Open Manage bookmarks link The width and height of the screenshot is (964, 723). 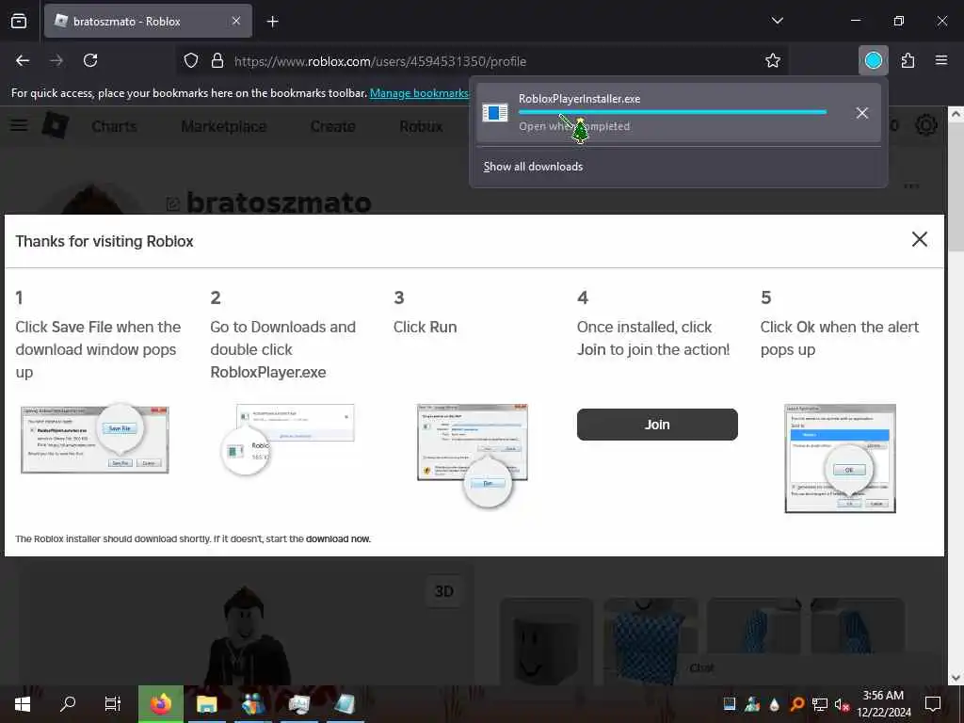[x=419, y=93]
